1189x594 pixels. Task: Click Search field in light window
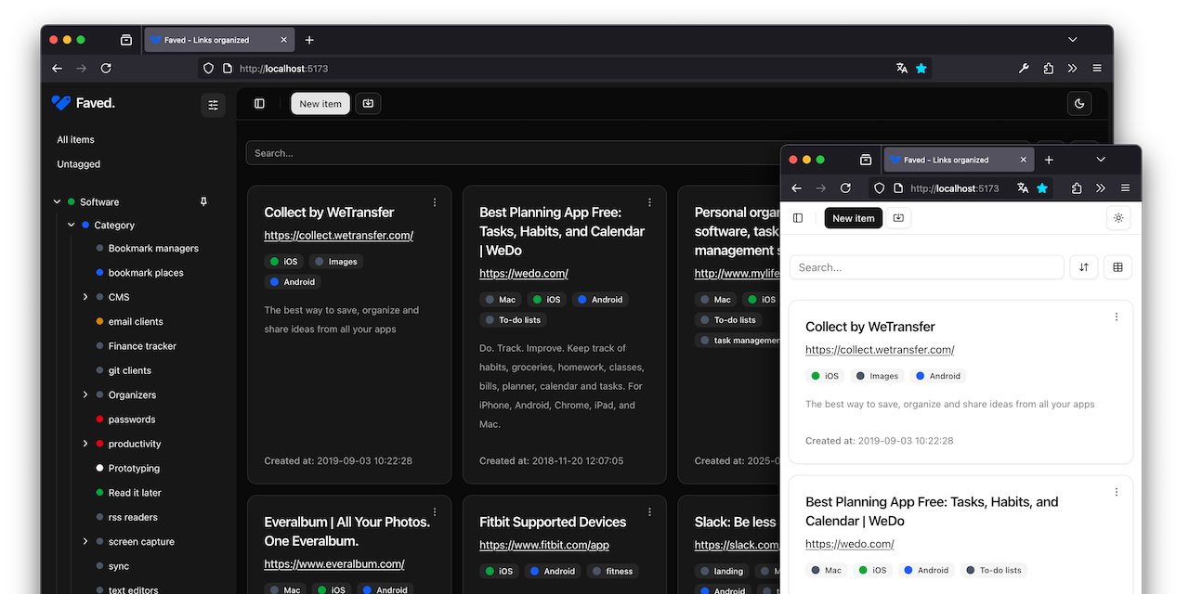[x=926, y=267]
